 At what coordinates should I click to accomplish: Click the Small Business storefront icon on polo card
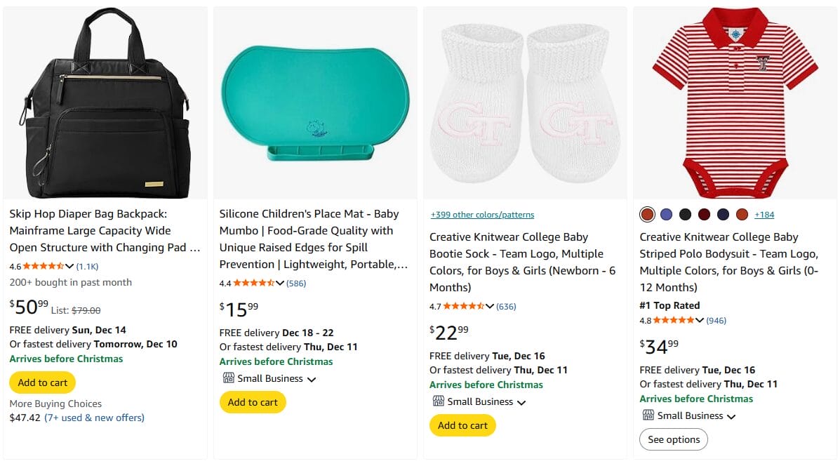click(648, 415)
